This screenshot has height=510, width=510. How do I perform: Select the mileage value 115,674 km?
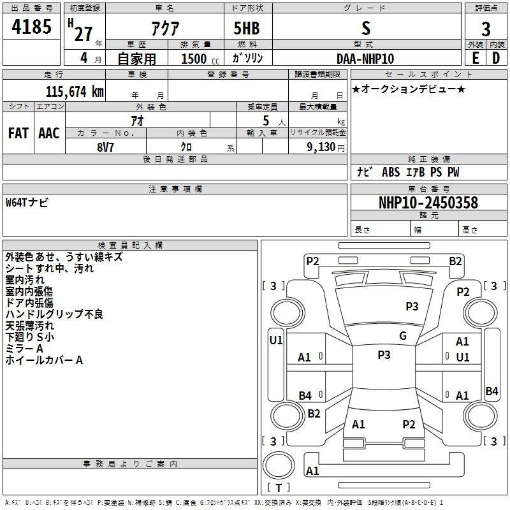tap(74, 92)
